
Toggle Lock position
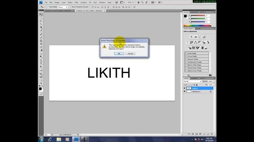[194, 85]
